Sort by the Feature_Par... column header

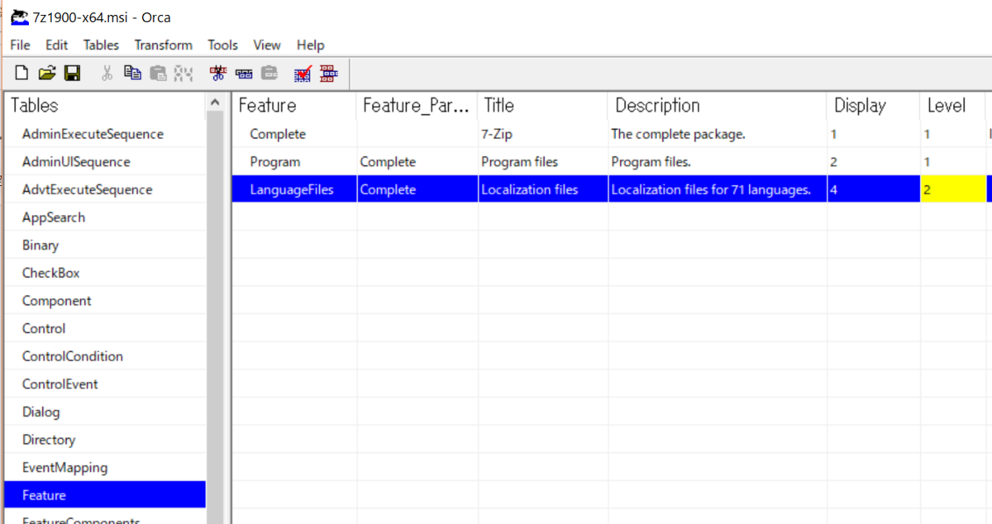tap(417, 106)
